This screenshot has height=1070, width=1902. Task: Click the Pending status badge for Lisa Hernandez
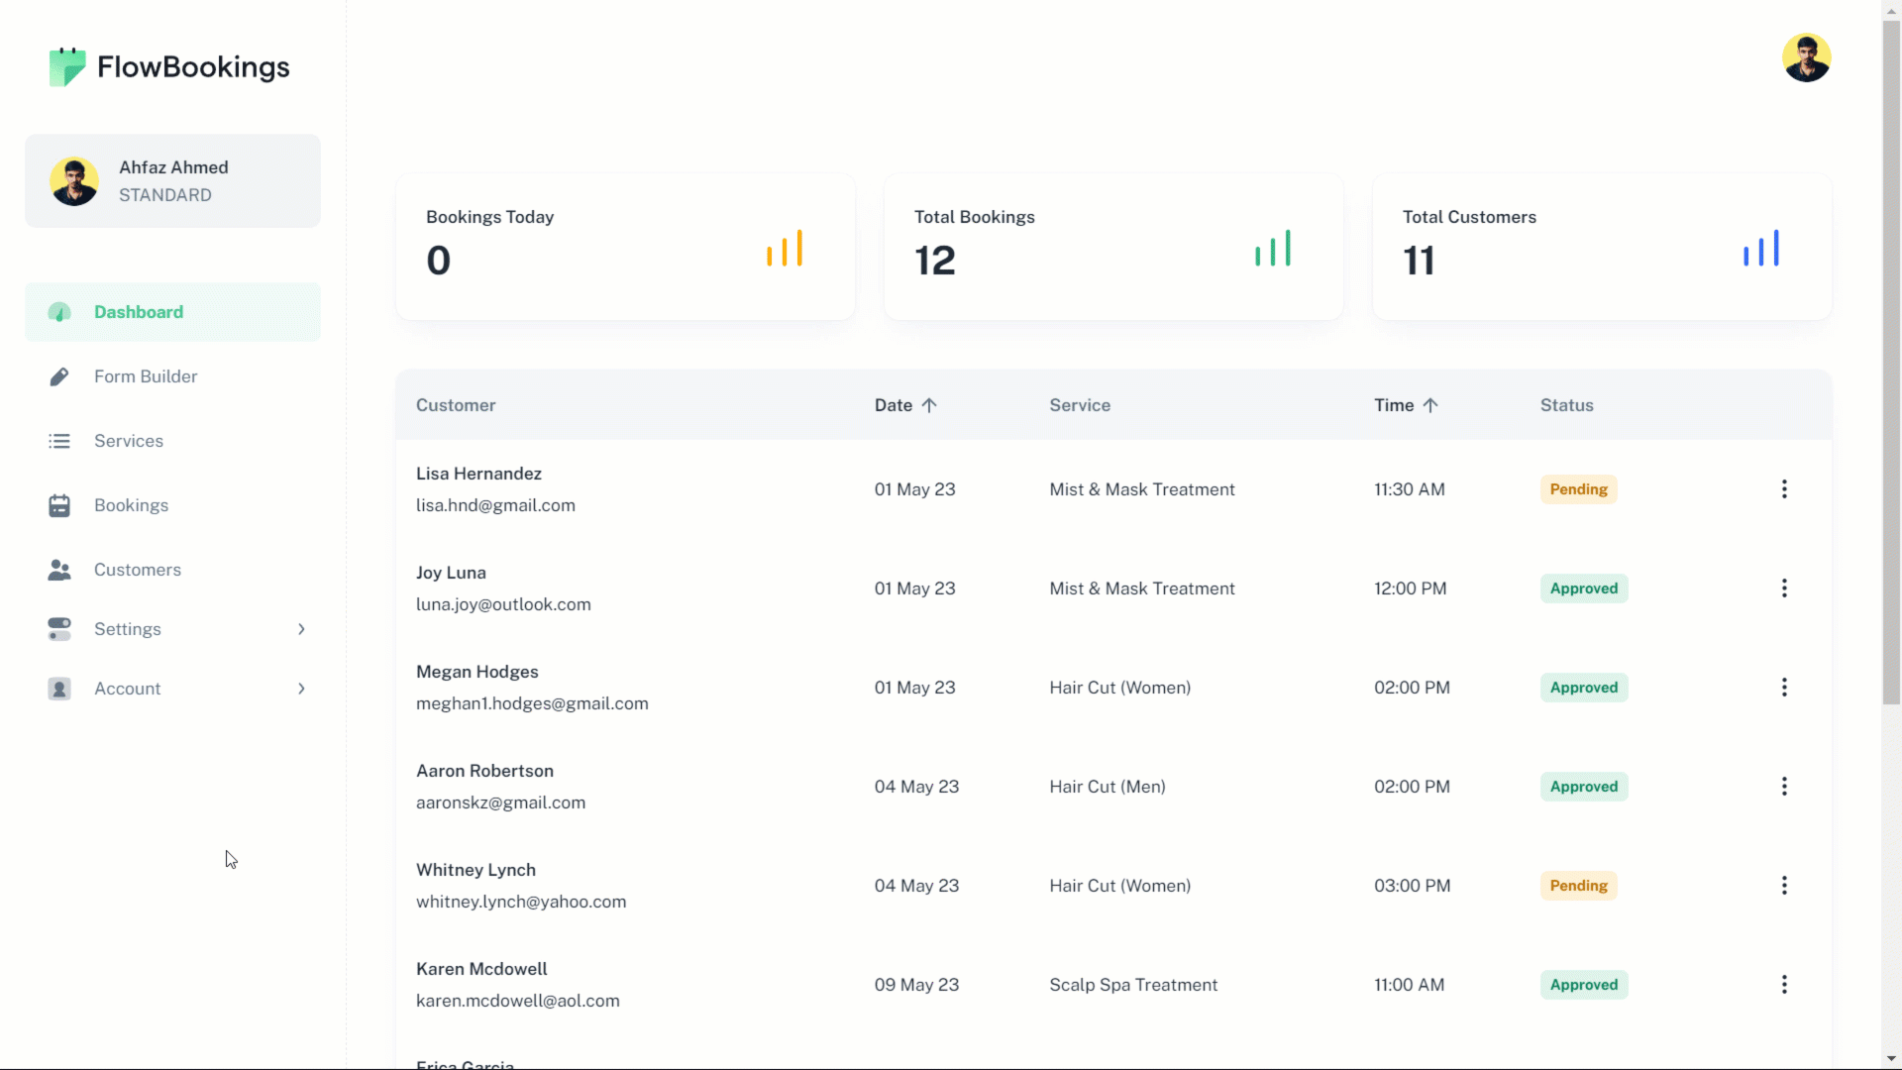[x=1578, y=489]
